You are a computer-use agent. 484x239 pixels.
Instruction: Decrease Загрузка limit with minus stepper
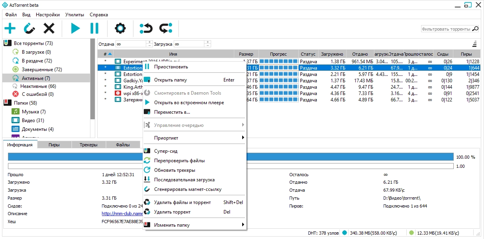coord(208,46)
